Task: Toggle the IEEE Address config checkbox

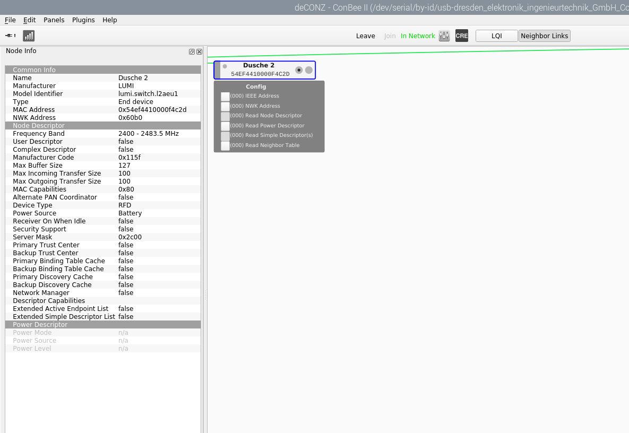Action: click(225, 97)
